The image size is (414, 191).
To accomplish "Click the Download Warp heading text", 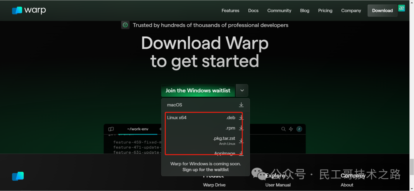I will (x=205, y=43).
